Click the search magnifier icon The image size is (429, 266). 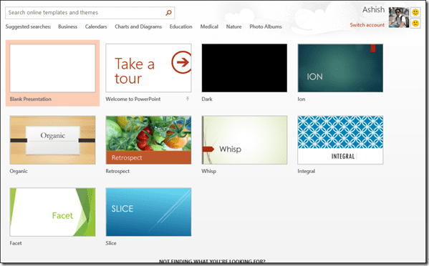pos(168,13)
